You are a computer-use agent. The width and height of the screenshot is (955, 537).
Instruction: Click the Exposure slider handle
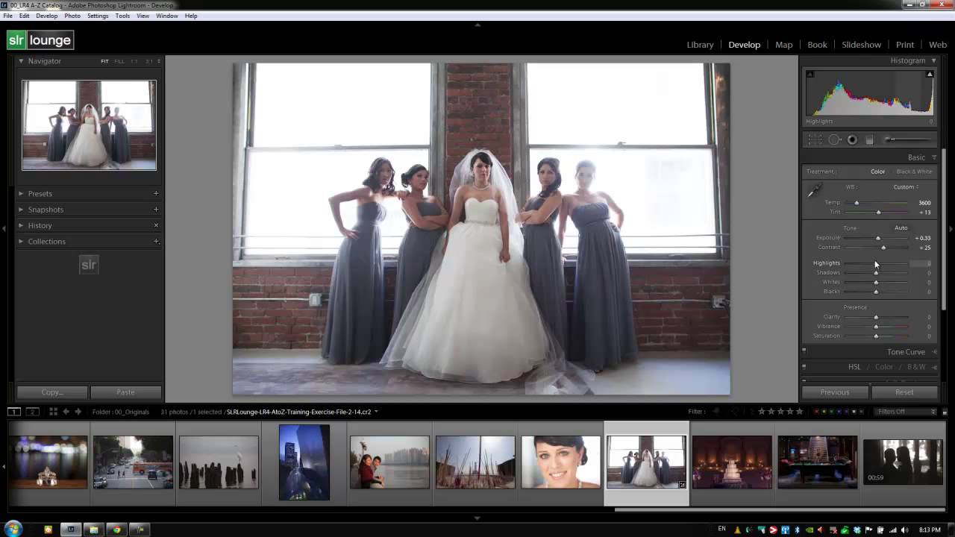pos(877,238)
